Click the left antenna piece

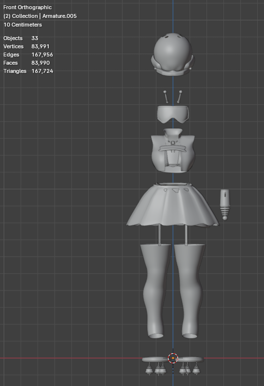[166, 97]
